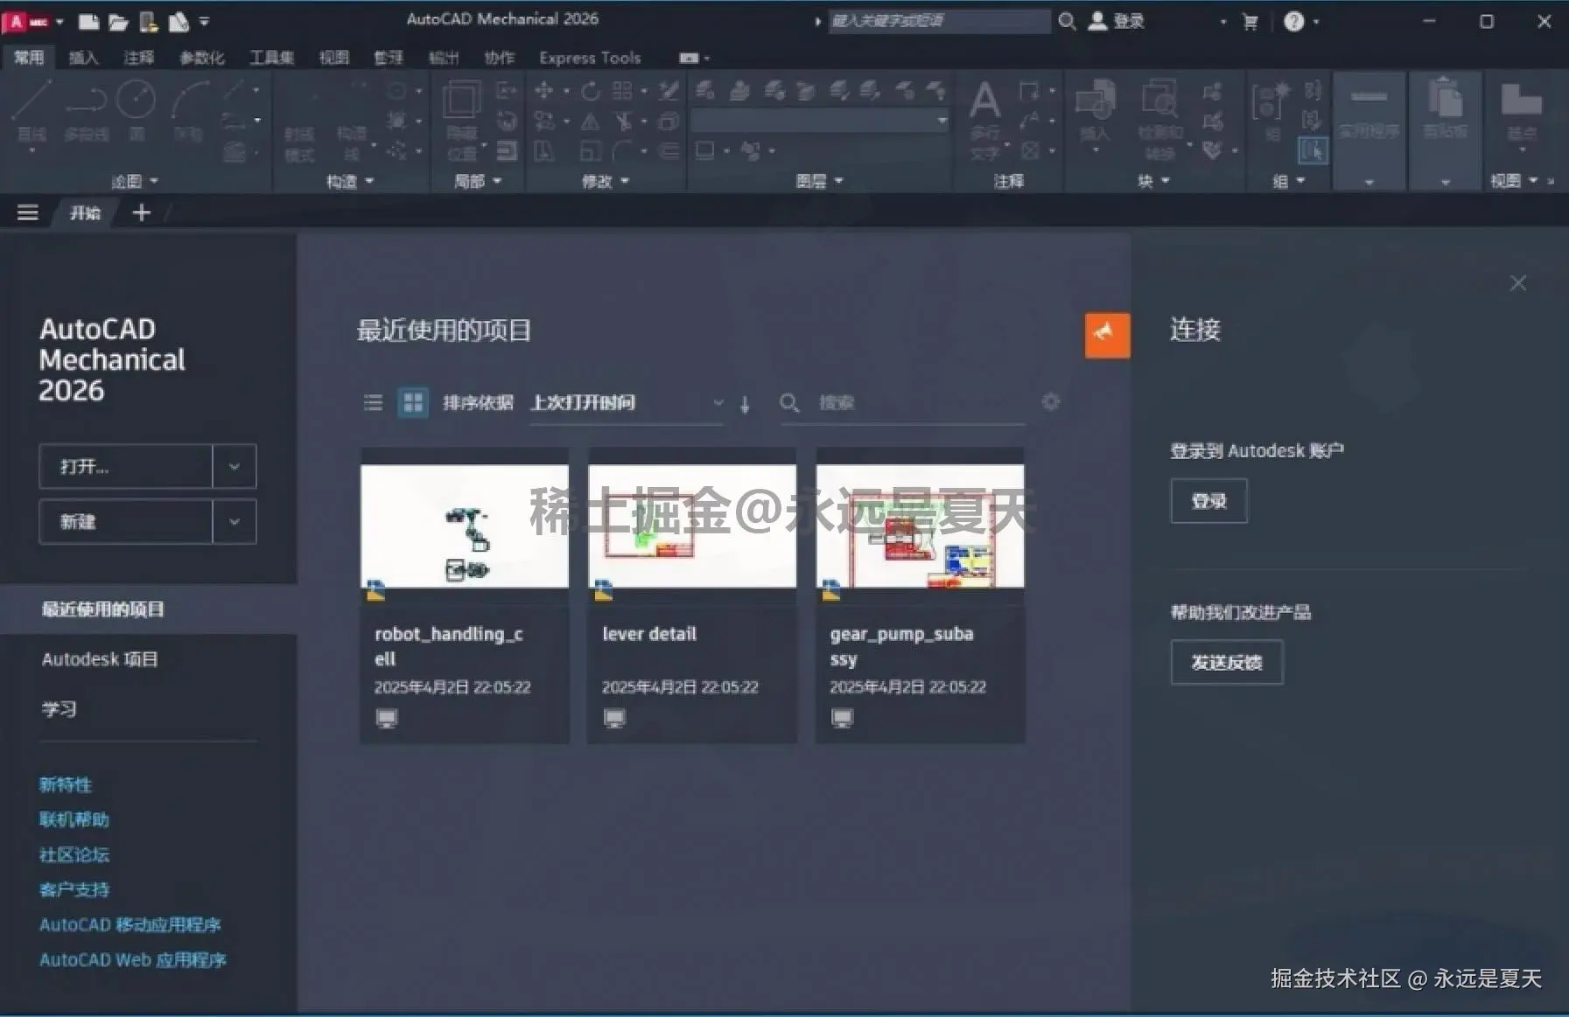
Task: Switch recent projects to grid view
Action: pos(412,403)
